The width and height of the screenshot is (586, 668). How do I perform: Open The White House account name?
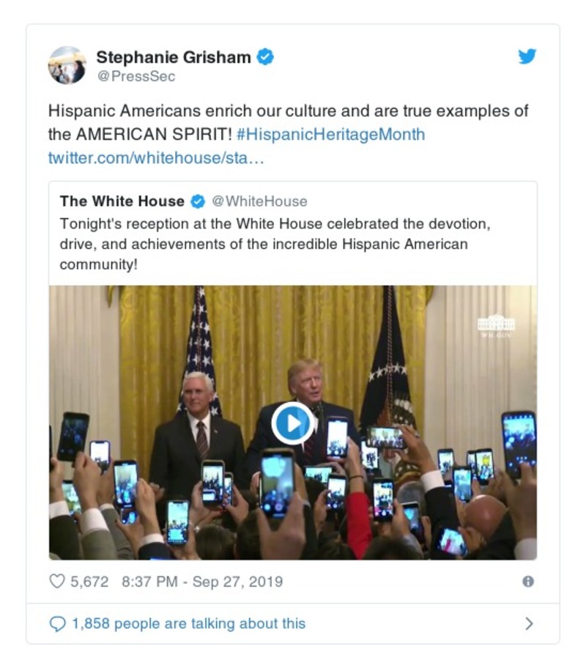122,201
